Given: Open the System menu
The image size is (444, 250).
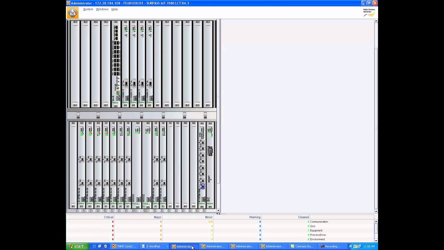Looking at the screenshot, I should pos(88,9).
